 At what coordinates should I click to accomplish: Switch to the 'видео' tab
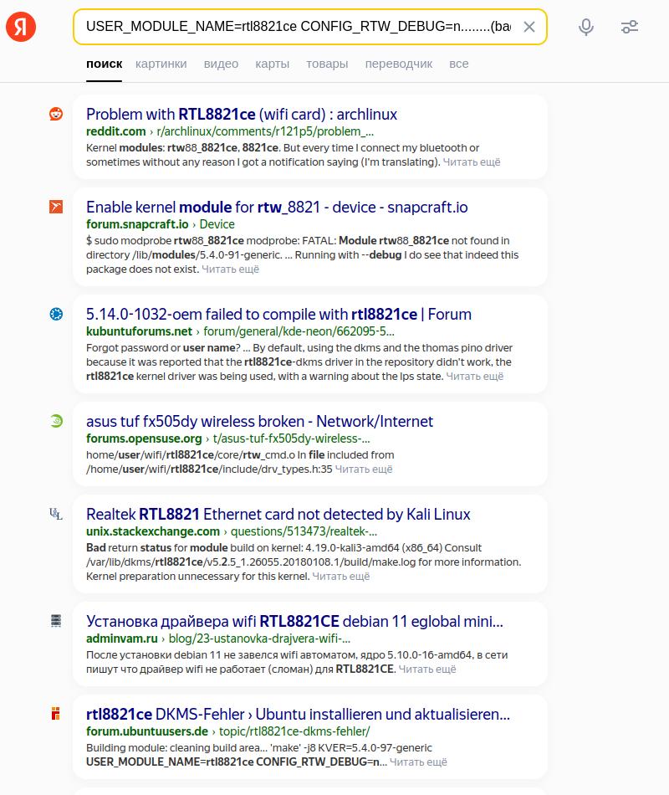(221, 64)
